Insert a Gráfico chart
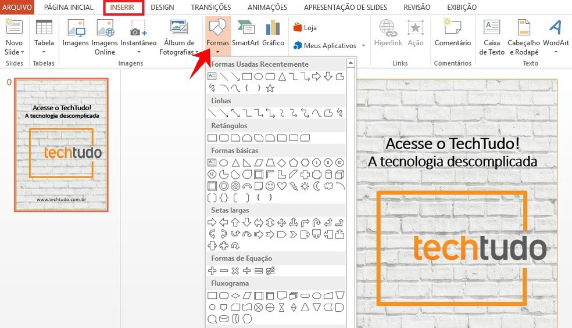The height and width of the screenshot is (328, 572). click(x=273, y=34)
